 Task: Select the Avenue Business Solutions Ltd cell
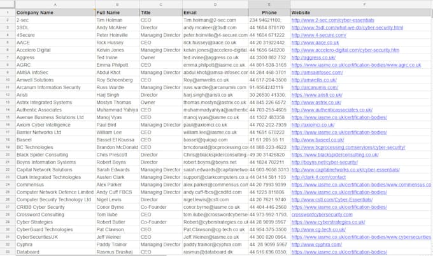point(55,117)
